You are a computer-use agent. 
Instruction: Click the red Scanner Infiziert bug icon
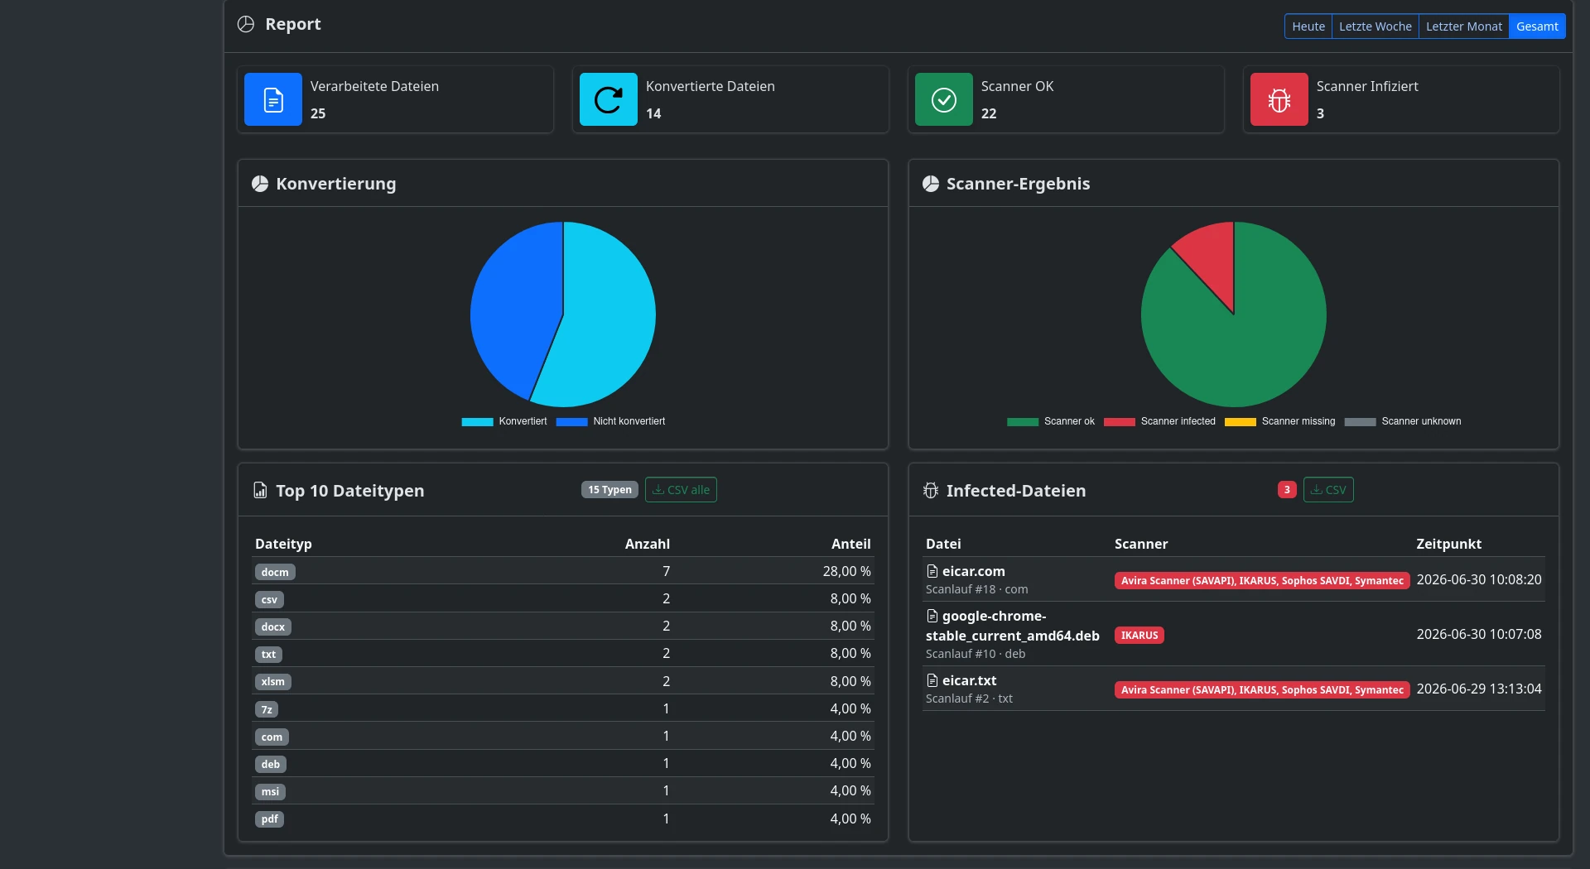[1279, 99]
